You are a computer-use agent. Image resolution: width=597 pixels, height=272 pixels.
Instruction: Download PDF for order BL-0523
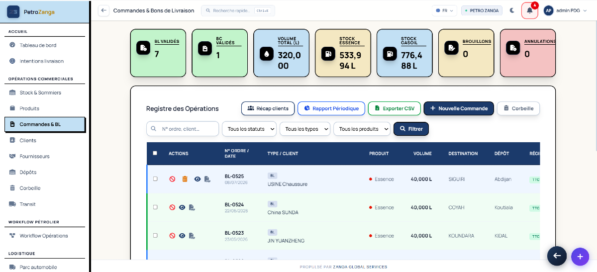(192, 236)
